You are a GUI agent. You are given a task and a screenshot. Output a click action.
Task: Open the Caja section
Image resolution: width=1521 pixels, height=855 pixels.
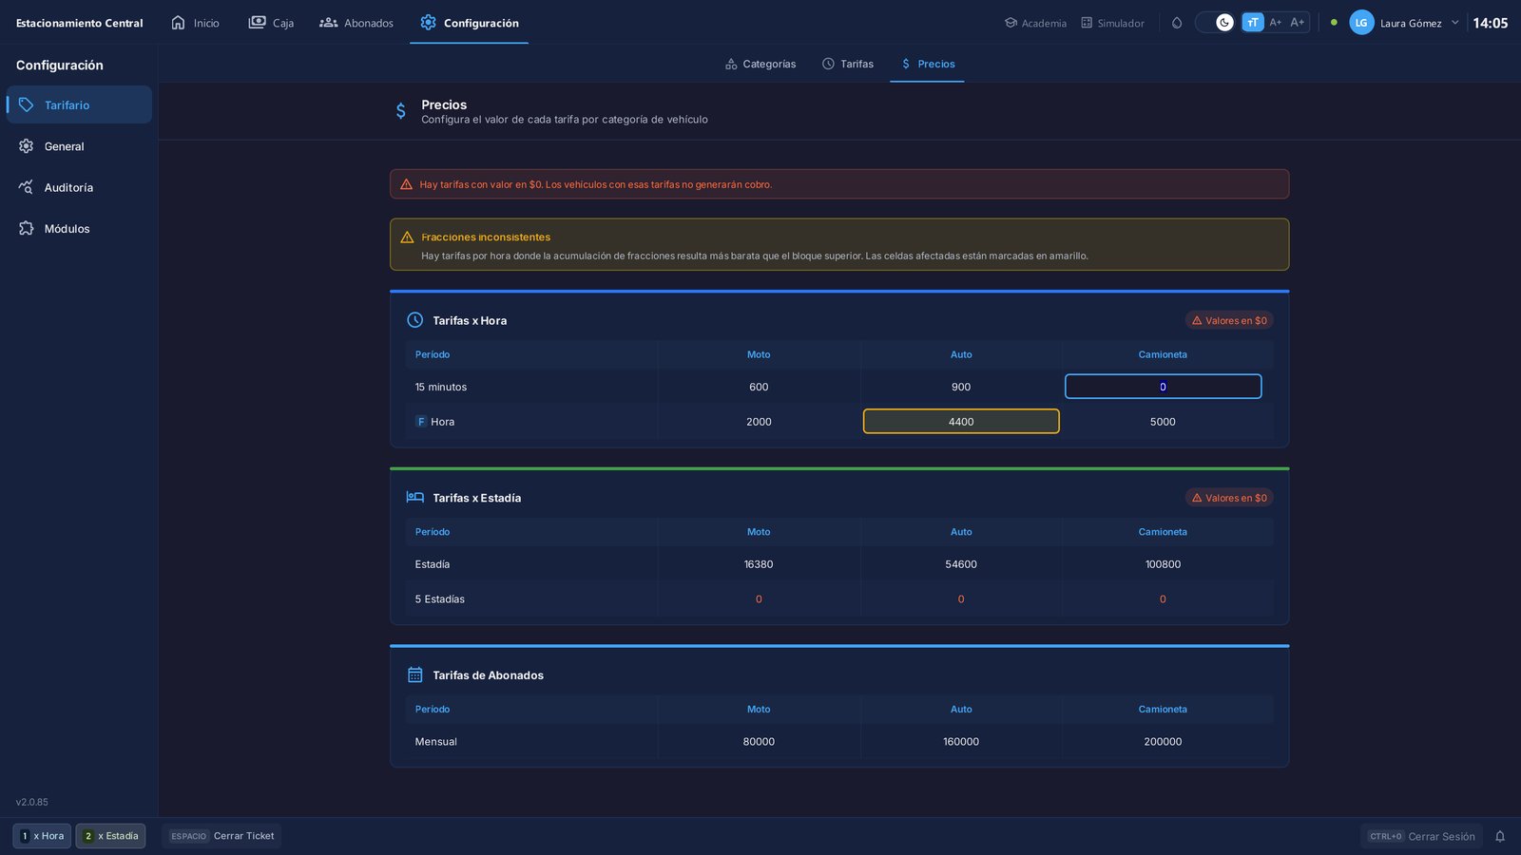(271, 23)
